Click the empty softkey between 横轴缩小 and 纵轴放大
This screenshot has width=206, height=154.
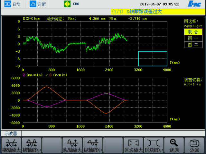[52, 145]
